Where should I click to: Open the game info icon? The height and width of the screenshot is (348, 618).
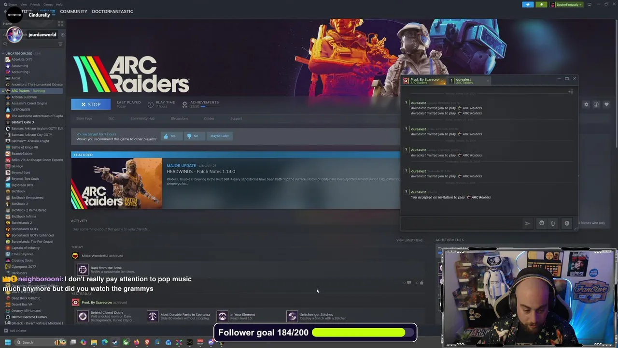coord(596,104)
